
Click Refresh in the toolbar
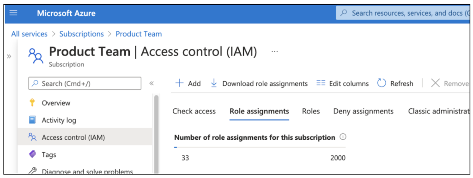[395, 83]
